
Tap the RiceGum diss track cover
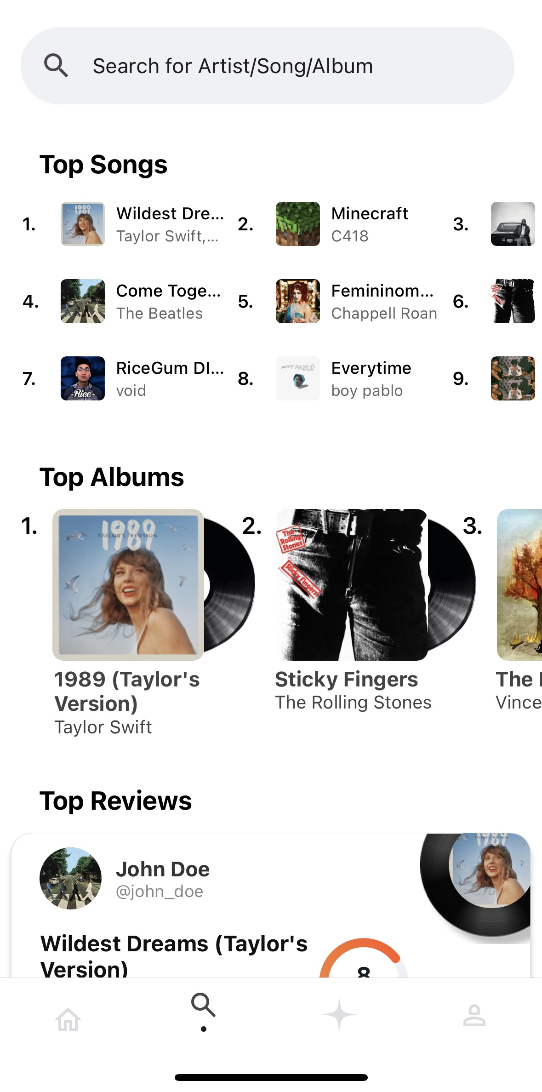pos(83,378)
